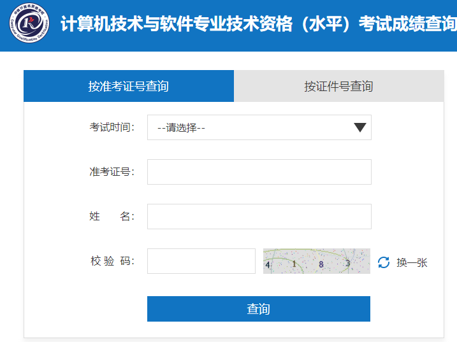
Task: Click the page header title text
Action: (x=259, y=24)
